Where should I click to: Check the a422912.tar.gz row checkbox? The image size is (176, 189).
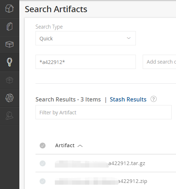(43, 163)
